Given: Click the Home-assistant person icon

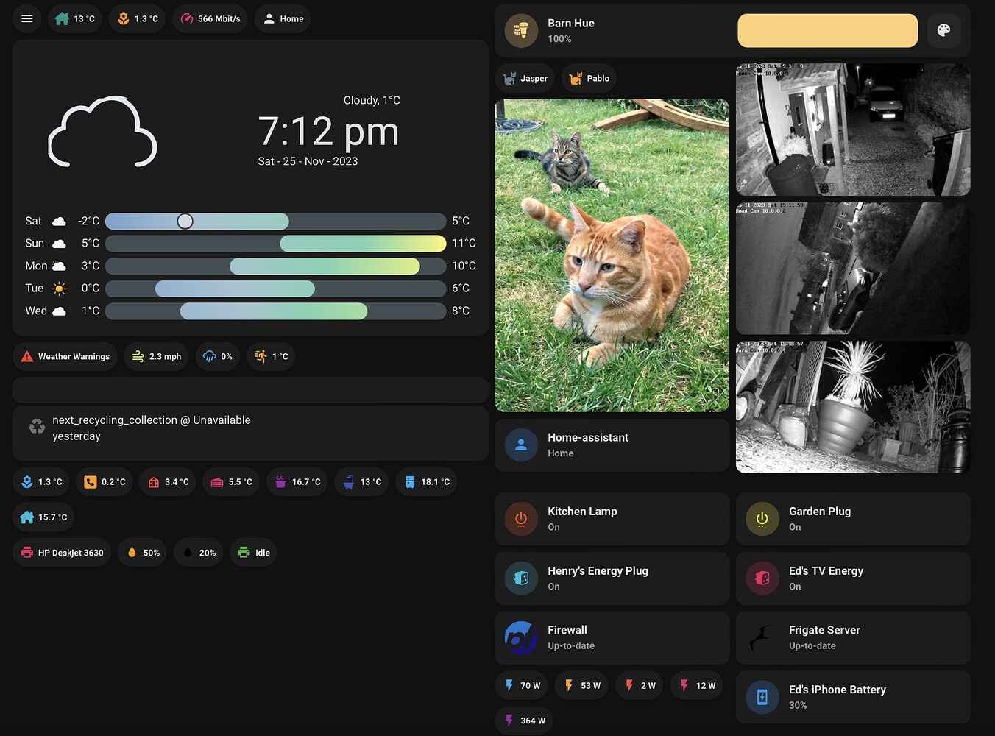Looking at the screenshot, I should 521,445.
